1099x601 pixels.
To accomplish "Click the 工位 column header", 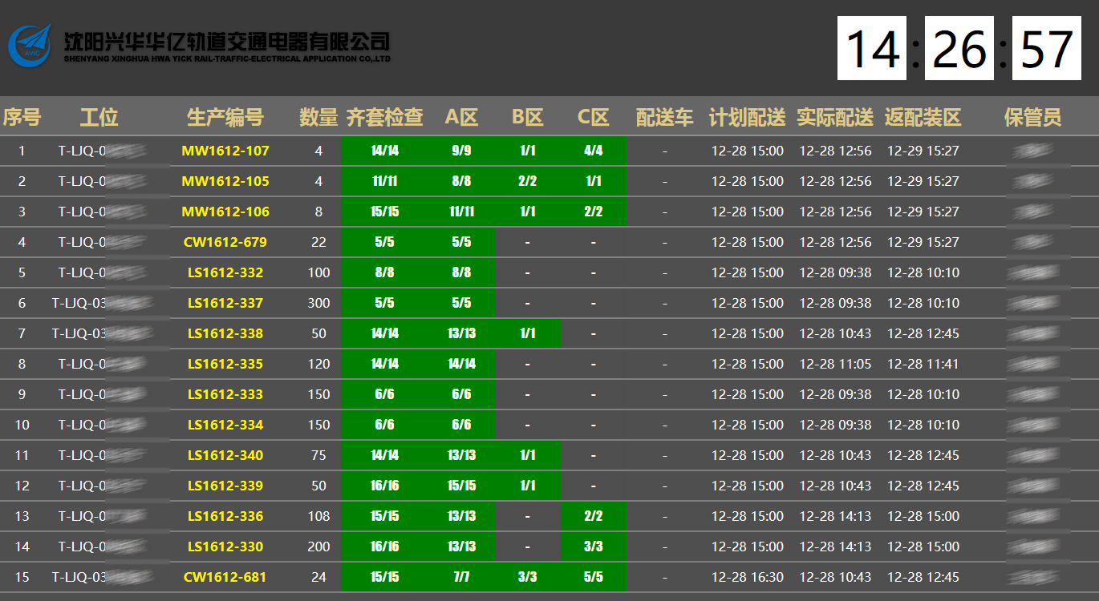I will (x=99, y=118).
